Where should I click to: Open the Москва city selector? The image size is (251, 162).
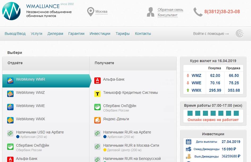coord(101,12)
